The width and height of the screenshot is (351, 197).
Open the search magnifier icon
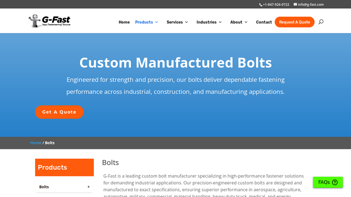click(x=321, y=21)
